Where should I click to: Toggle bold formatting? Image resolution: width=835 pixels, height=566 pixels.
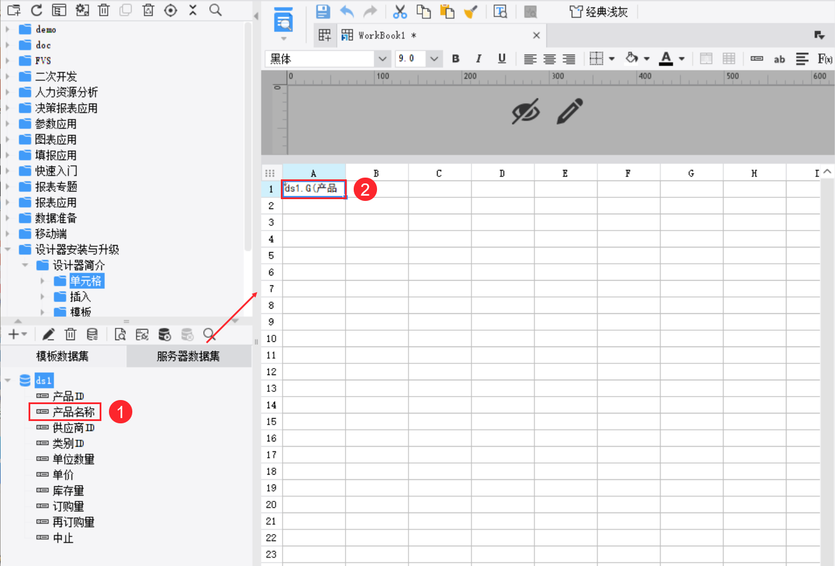pos(456,59)
